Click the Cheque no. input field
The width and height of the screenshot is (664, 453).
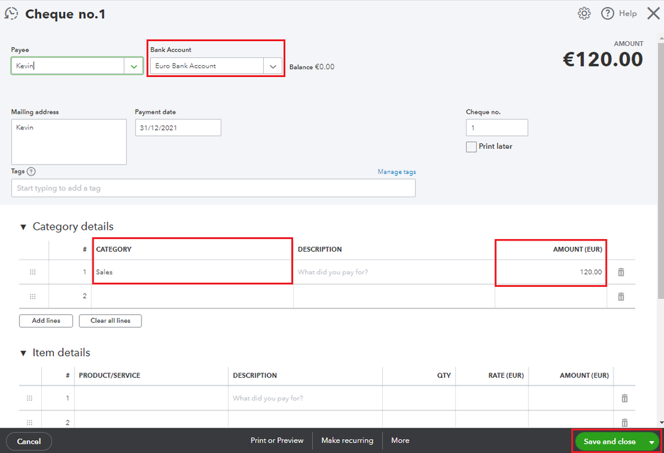tap(497, 128)
